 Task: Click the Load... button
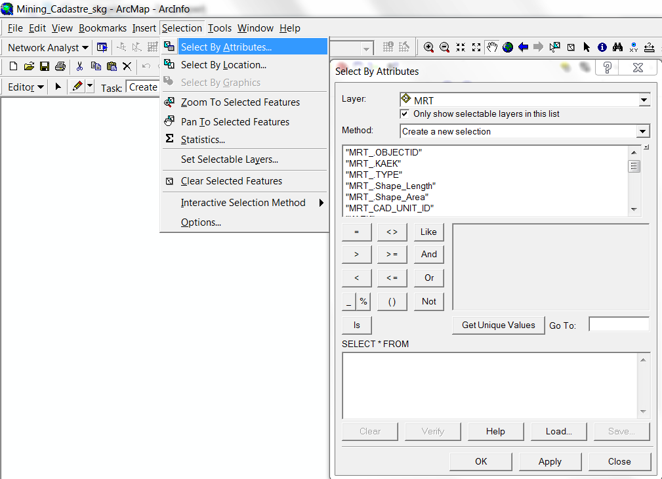point(558,431)
